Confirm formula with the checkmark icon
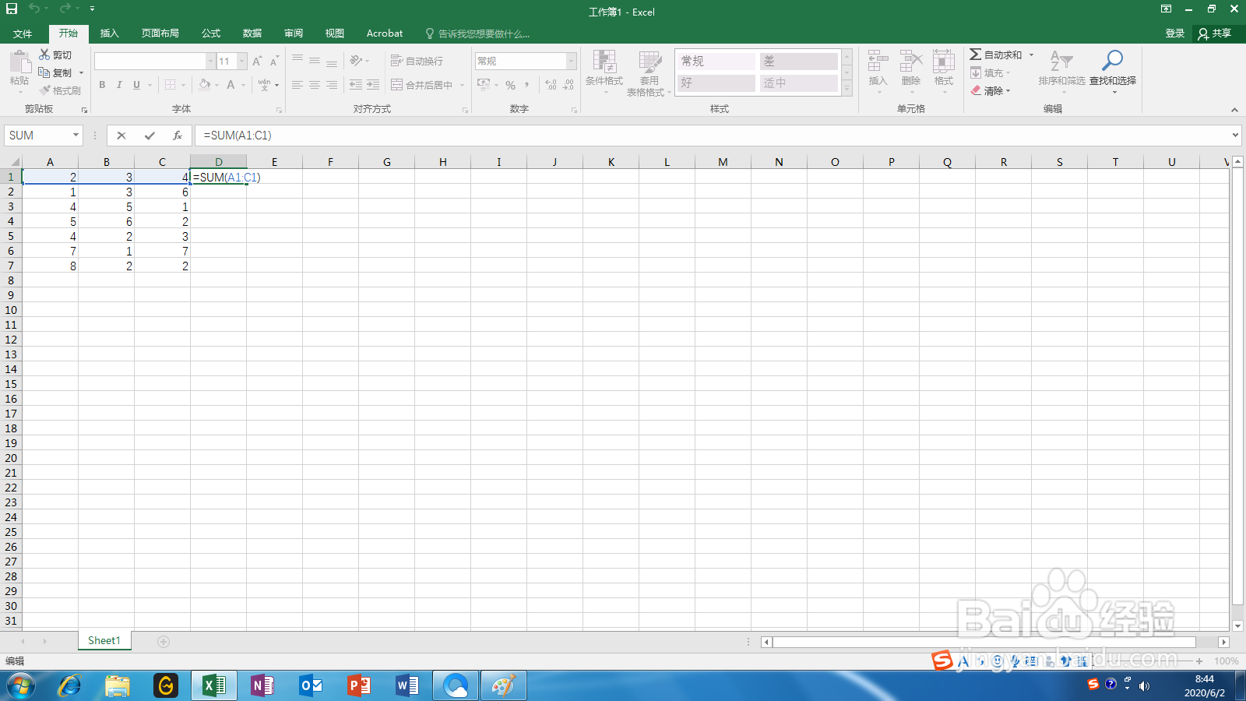The image size is (1246, 701). coord(150,136)
